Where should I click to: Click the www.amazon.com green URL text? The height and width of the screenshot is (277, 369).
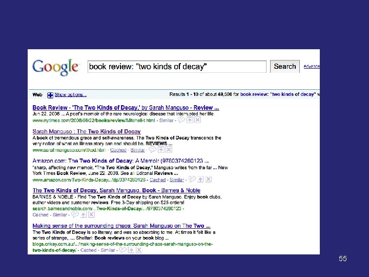pos(89,180)
